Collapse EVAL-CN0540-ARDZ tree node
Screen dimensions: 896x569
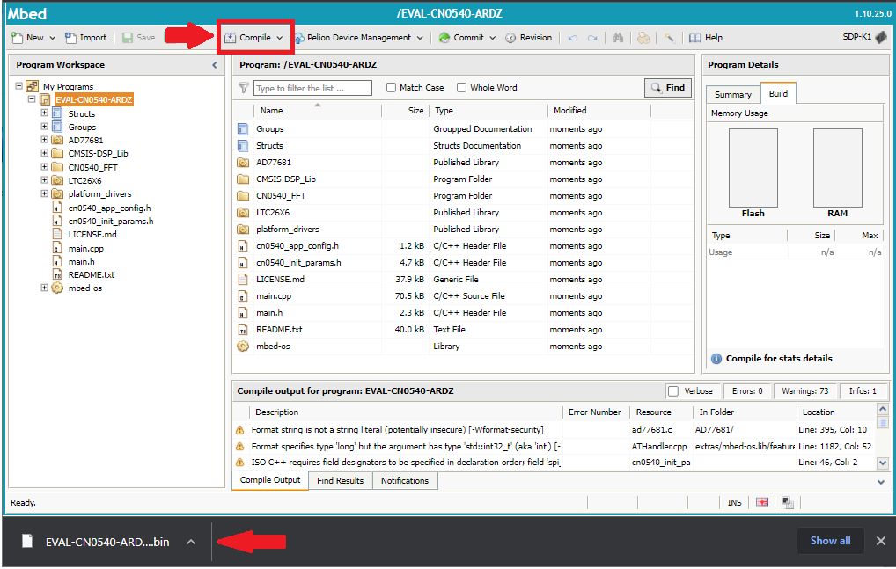tap(32, 99)
